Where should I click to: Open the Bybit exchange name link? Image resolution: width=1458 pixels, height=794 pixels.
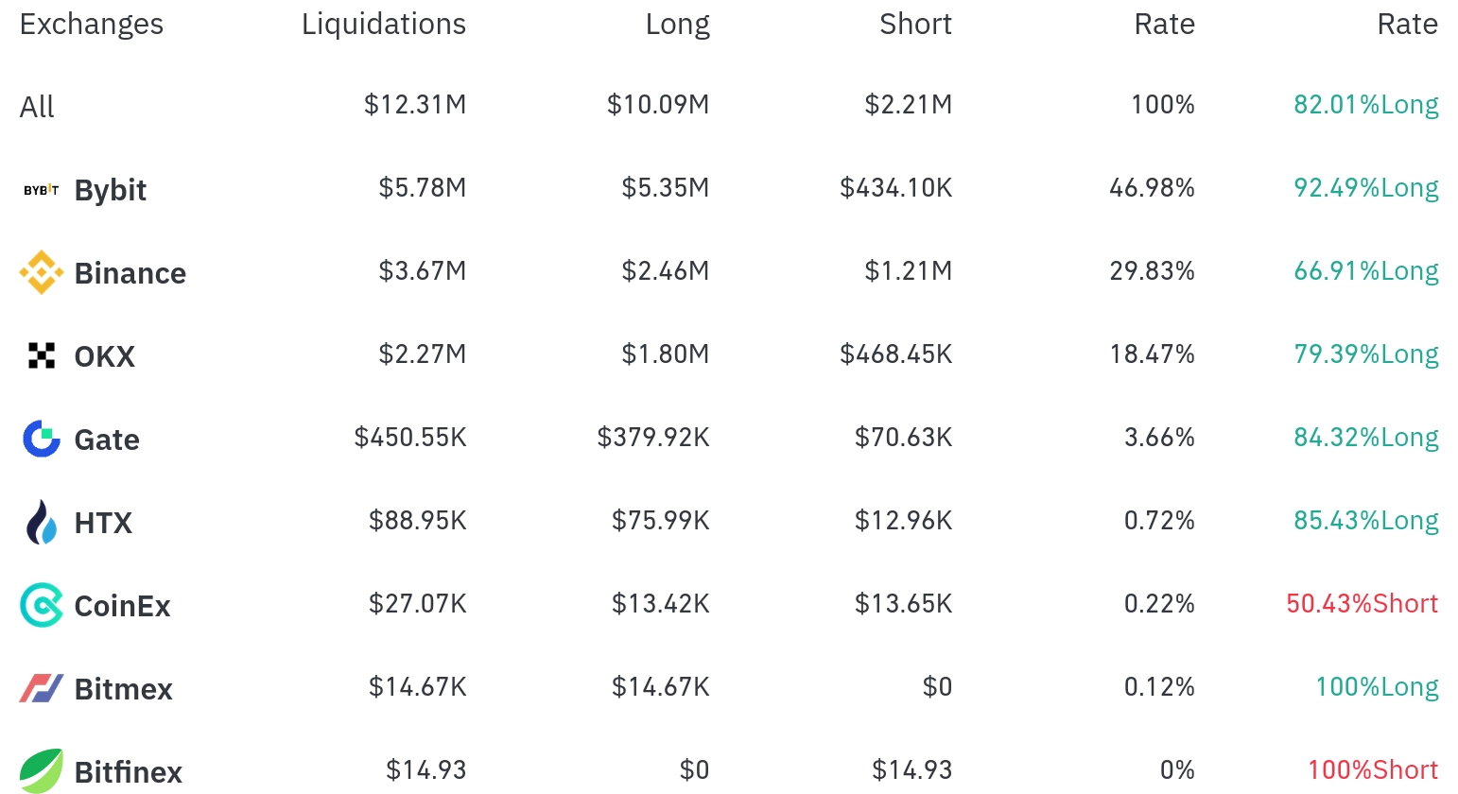click(111, 190)
